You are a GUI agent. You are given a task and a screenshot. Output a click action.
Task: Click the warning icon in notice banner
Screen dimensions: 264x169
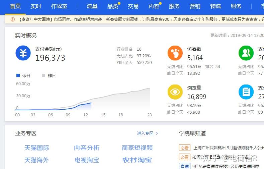click(x=13, y=19)
